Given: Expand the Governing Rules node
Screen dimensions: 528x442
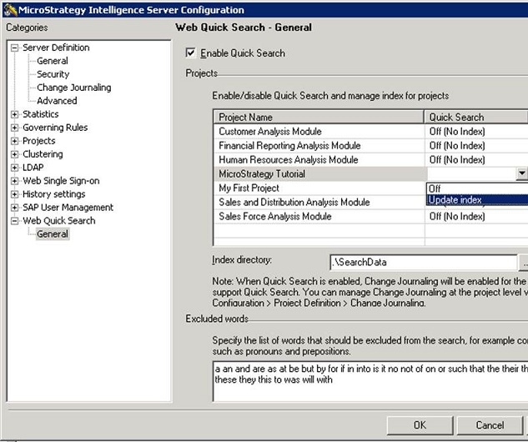Looking at the screenshot, I should pyautogui.click(x=14, y=128).
